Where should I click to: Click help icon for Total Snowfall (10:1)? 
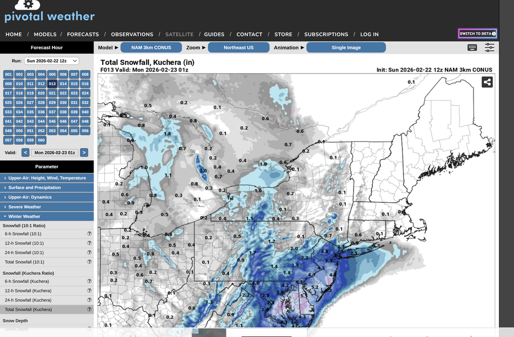click(89, 262)
